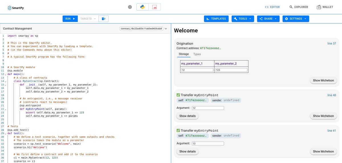
Task: Open the Explorer page
Action: [299, 7]
